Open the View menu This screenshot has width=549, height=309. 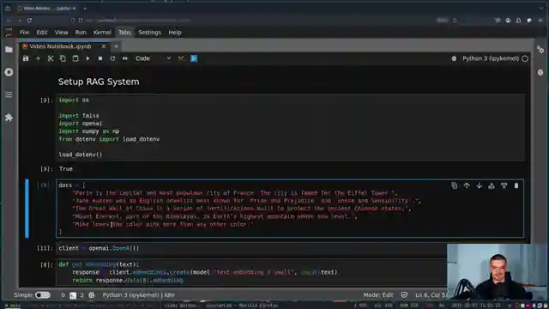pyautogui.click(x=61, y=33)
